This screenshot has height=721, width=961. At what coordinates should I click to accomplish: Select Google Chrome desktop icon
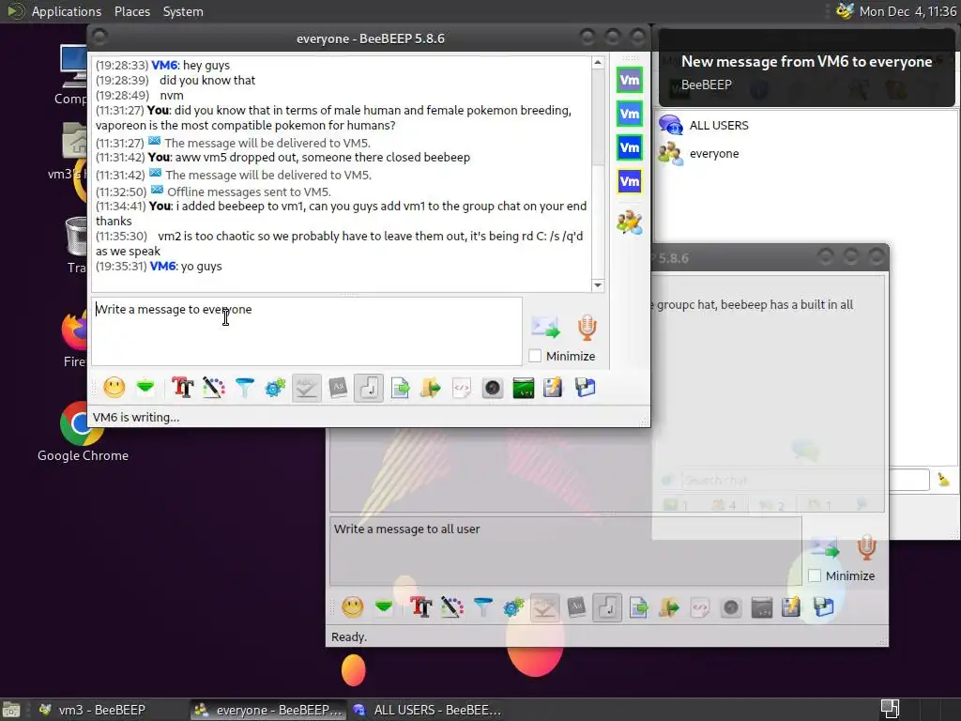83,432
